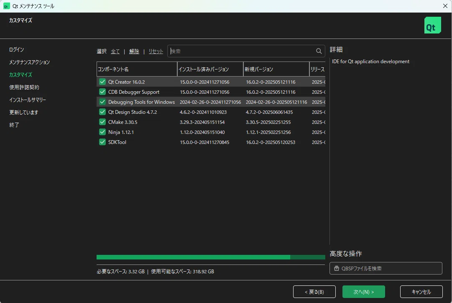Select メンテナンスアクション in sidebar
Viewport: 452px width, 303px height.
pos(29,62)
